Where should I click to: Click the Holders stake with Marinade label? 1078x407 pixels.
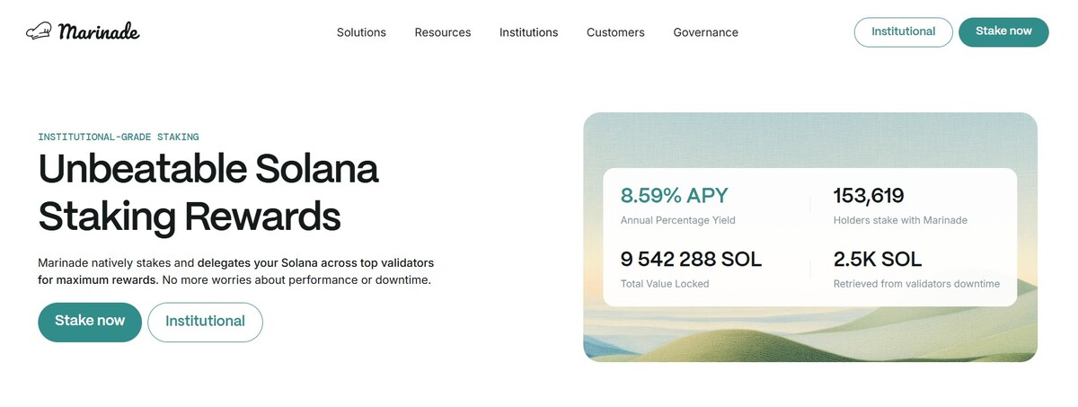coord(900,220)
